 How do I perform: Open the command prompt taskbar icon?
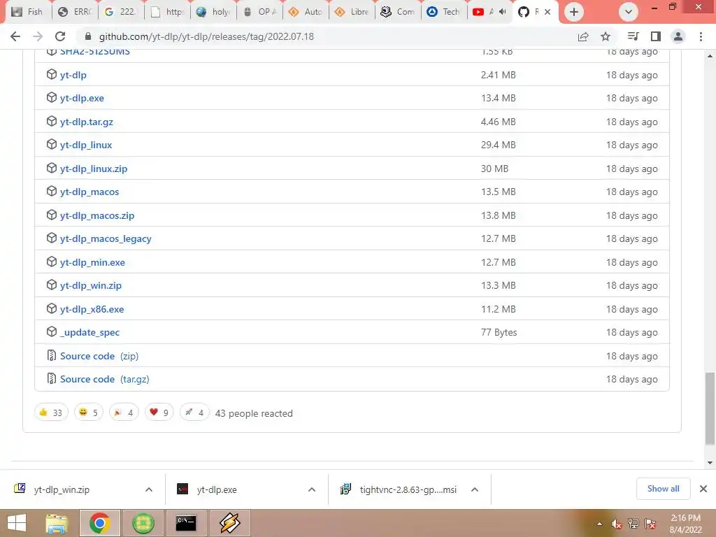pos(186,523)
